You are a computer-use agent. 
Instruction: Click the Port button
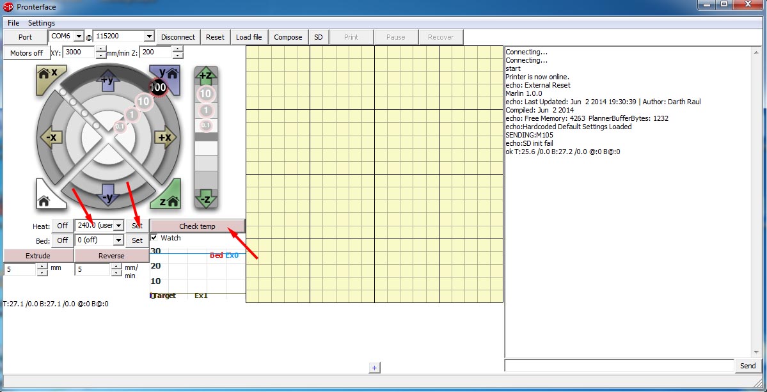coord(25,37)
